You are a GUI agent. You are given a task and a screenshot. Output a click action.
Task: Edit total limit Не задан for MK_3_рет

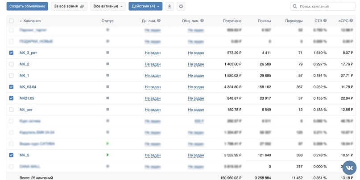pos(196,53)
